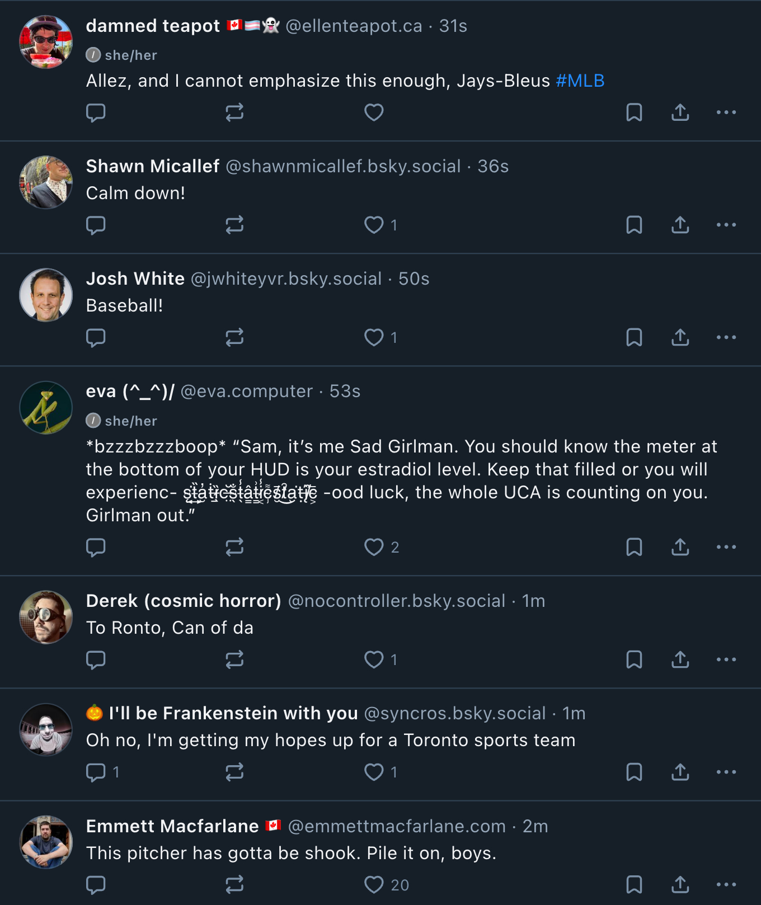This screenshot has width=761, height=905.
Task: Repost Shawn Micallef's "Calm down!" post
Action: click(234, 225)
